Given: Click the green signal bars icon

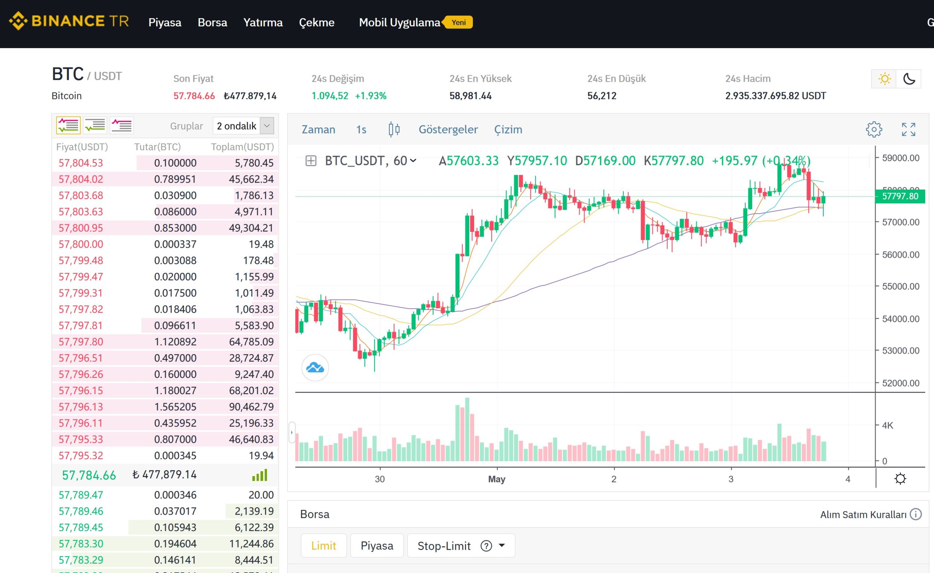Looking at the screenshot, I should [260, 475].
